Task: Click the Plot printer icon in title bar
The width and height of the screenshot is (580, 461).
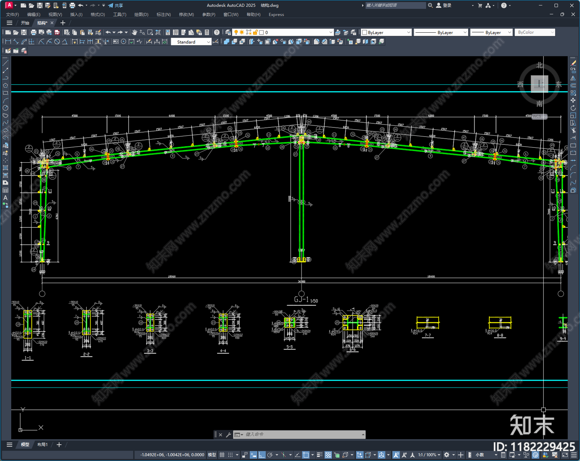Action: tap(72, 5)
